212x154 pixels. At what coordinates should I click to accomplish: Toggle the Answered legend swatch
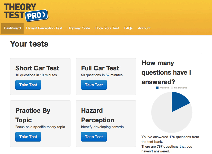[157, 88]
